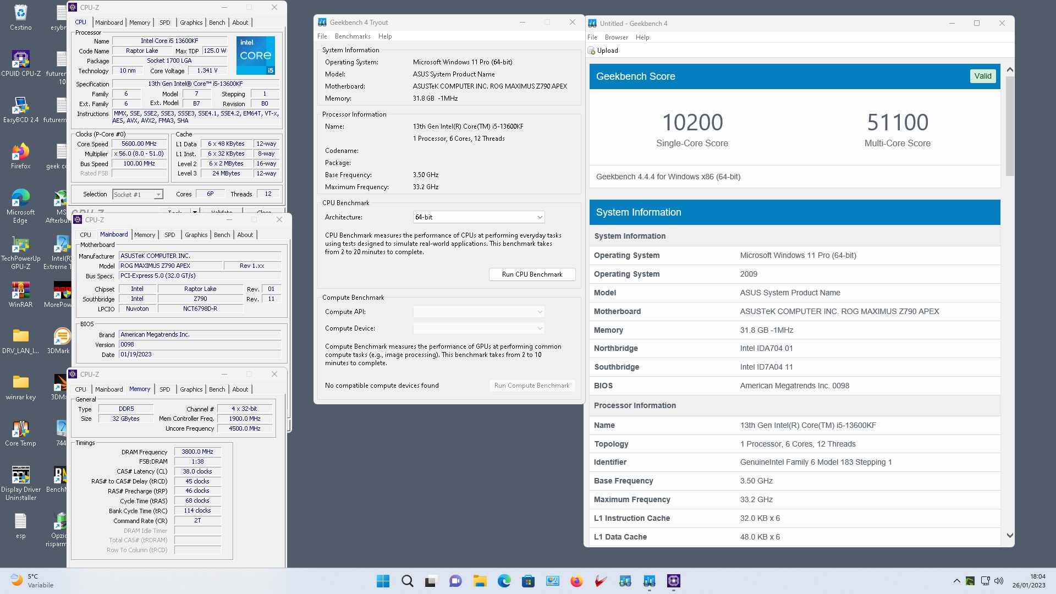The height and width of the screenshot is (594, 1056).
Task: Click scrollbar down arrow in Geekbench results
Action: (1010, 535)
